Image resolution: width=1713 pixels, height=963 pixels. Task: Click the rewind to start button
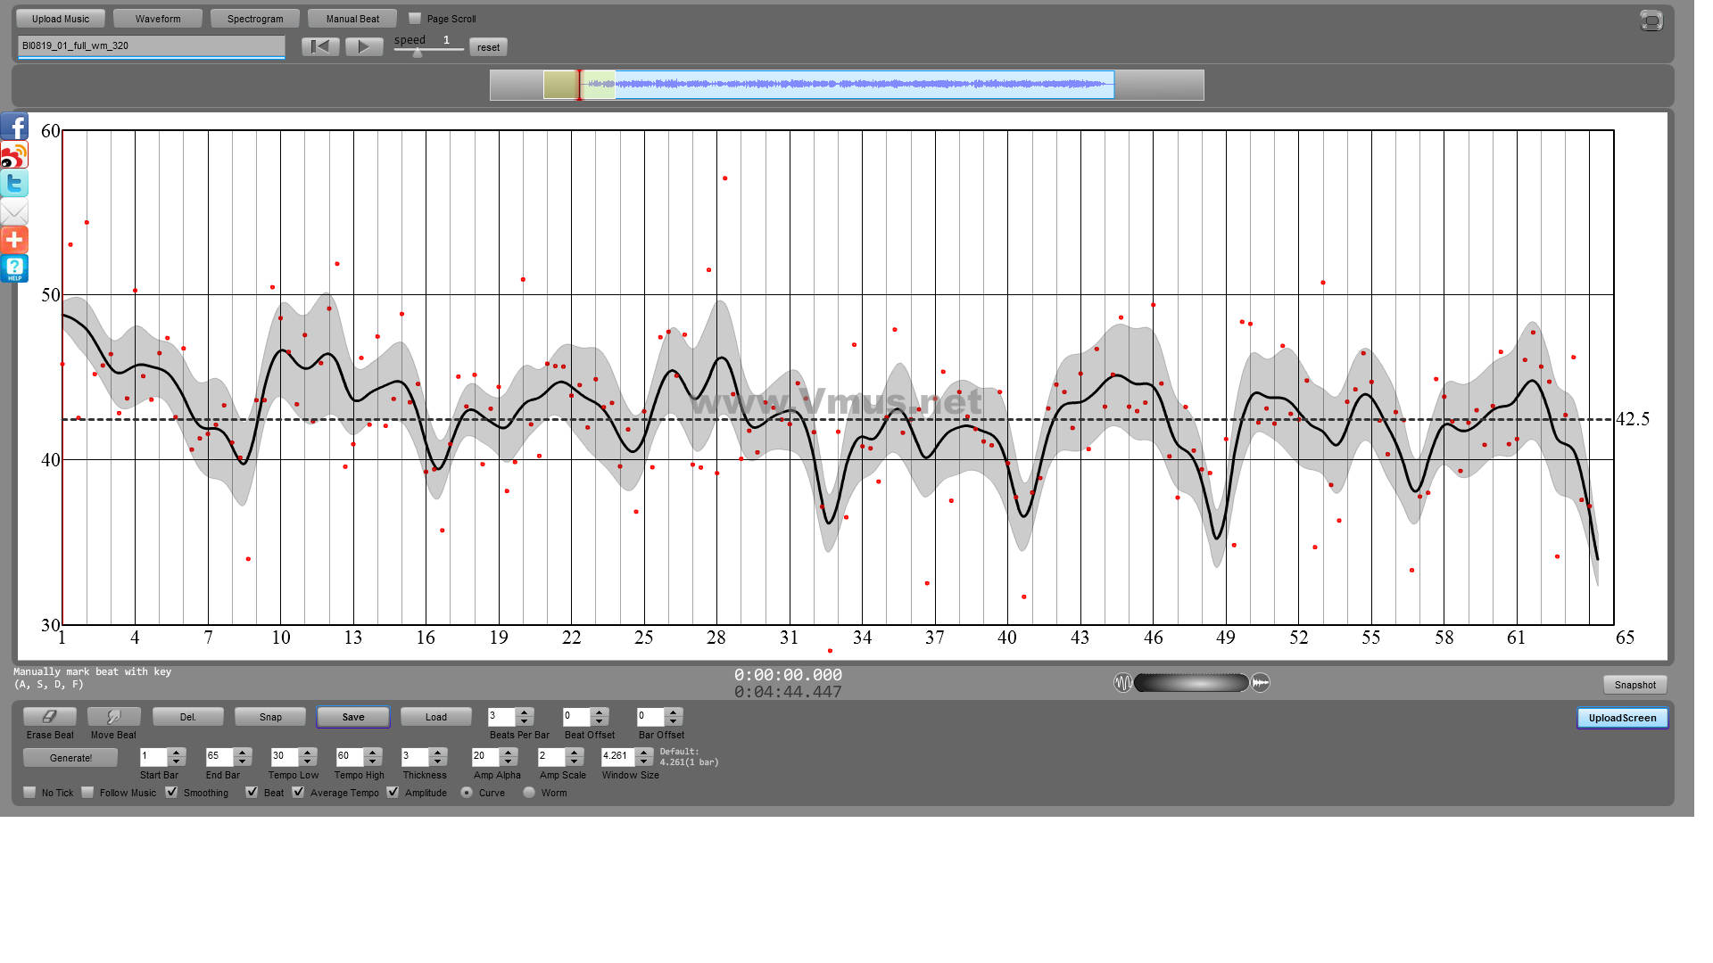pyautogui.click(x=320, y=46)
